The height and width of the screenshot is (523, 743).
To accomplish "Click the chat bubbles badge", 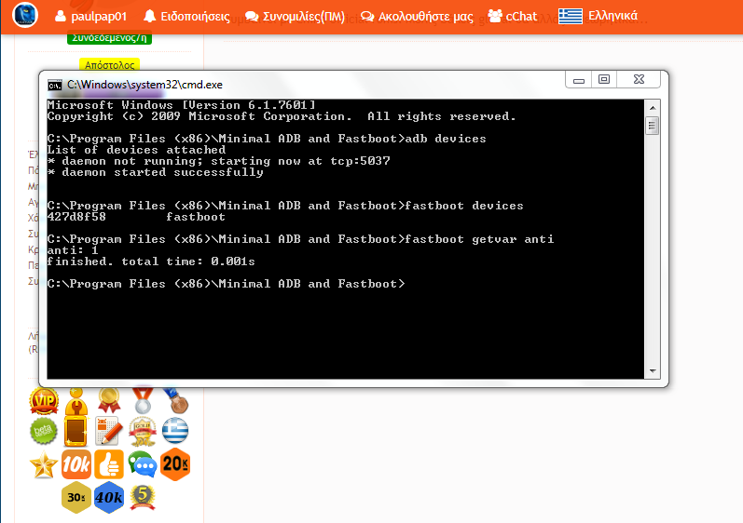I will click(143, 464).
